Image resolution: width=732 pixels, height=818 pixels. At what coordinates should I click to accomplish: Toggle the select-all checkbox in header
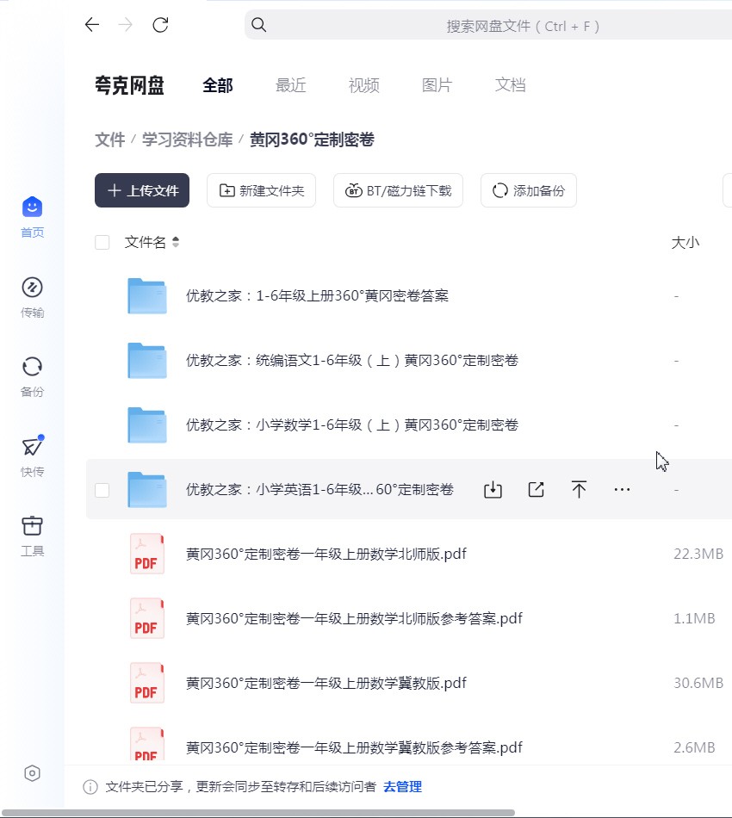tap(102, 242)
